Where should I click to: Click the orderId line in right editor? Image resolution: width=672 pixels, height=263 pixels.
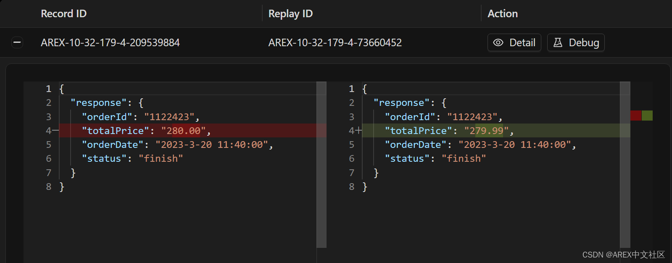click(443, 117)
